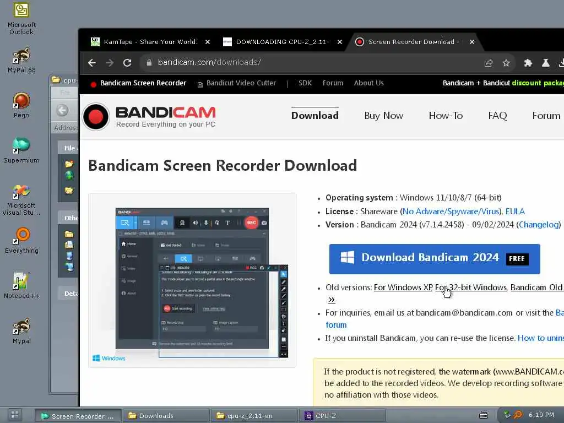This screenshot has height=423, width=564.
Task: Open Microsoft Outlook desktop icon
Action: point(21,18)
